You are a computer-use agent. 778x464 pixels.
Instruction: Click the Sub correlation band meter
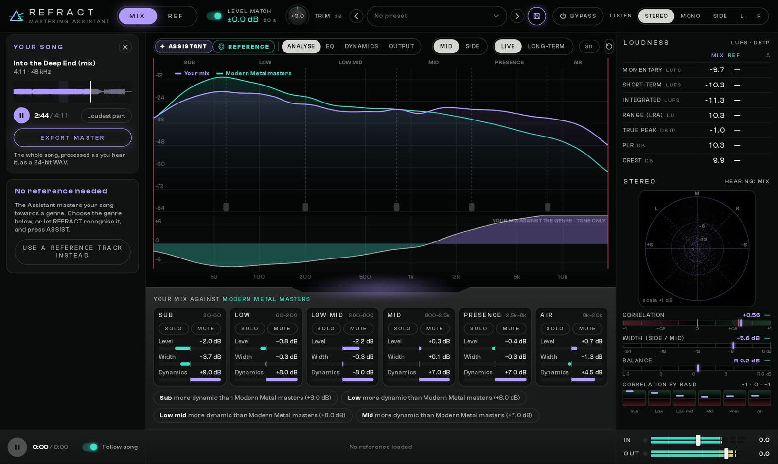click(x=634, y=398)
